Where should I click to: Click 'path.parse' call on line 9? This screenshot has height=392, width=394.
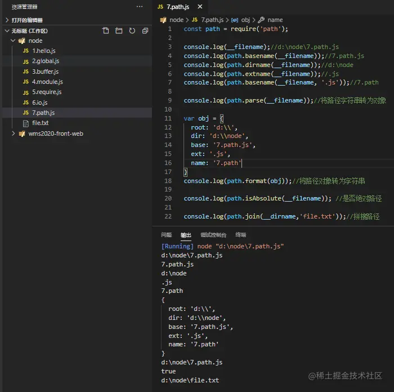pyautogui.click(x=245, y=101)
